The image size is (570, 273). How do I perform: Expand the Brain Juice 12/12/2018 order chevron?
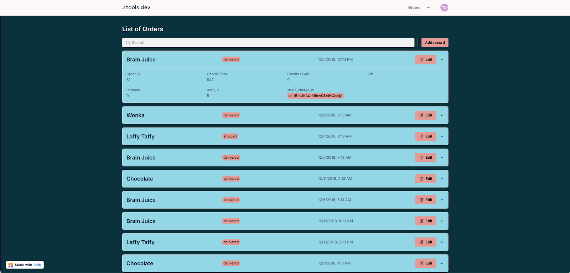pos(442,221)
